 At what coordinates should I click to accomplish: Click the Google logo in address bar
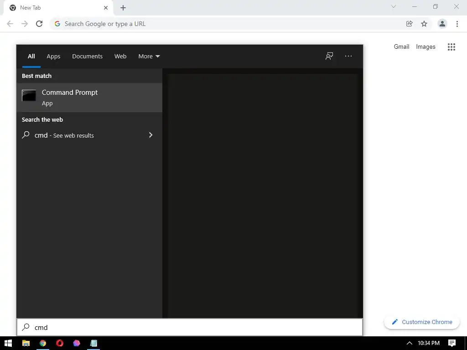[x=57, y=24]
